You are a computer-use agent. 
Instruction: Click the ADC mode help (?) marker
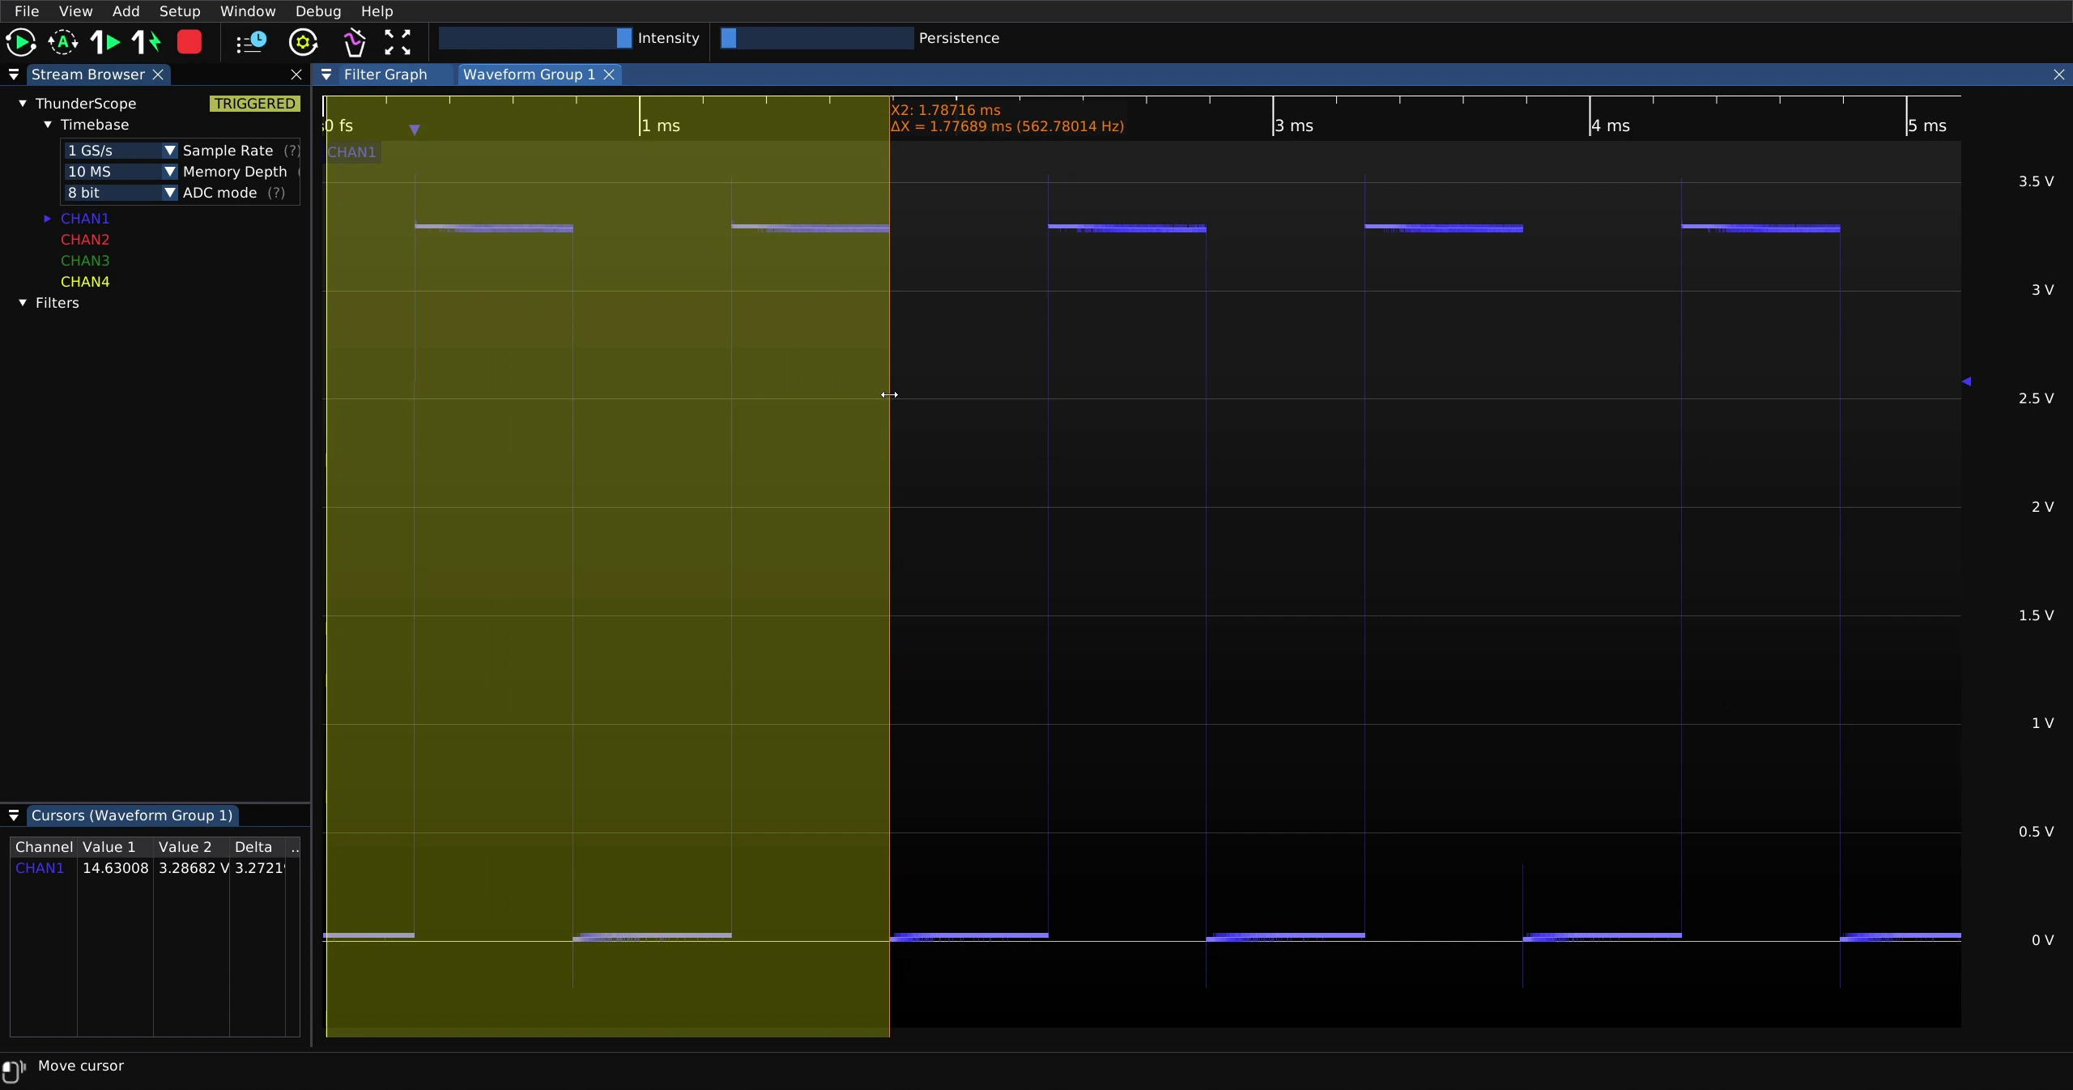click(276, 193)
